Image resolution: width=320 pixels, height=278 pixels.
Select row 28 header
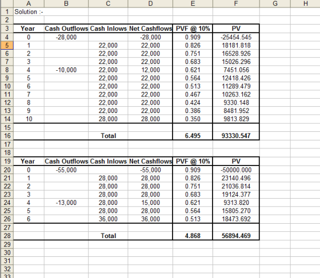(x=7, y=236)
